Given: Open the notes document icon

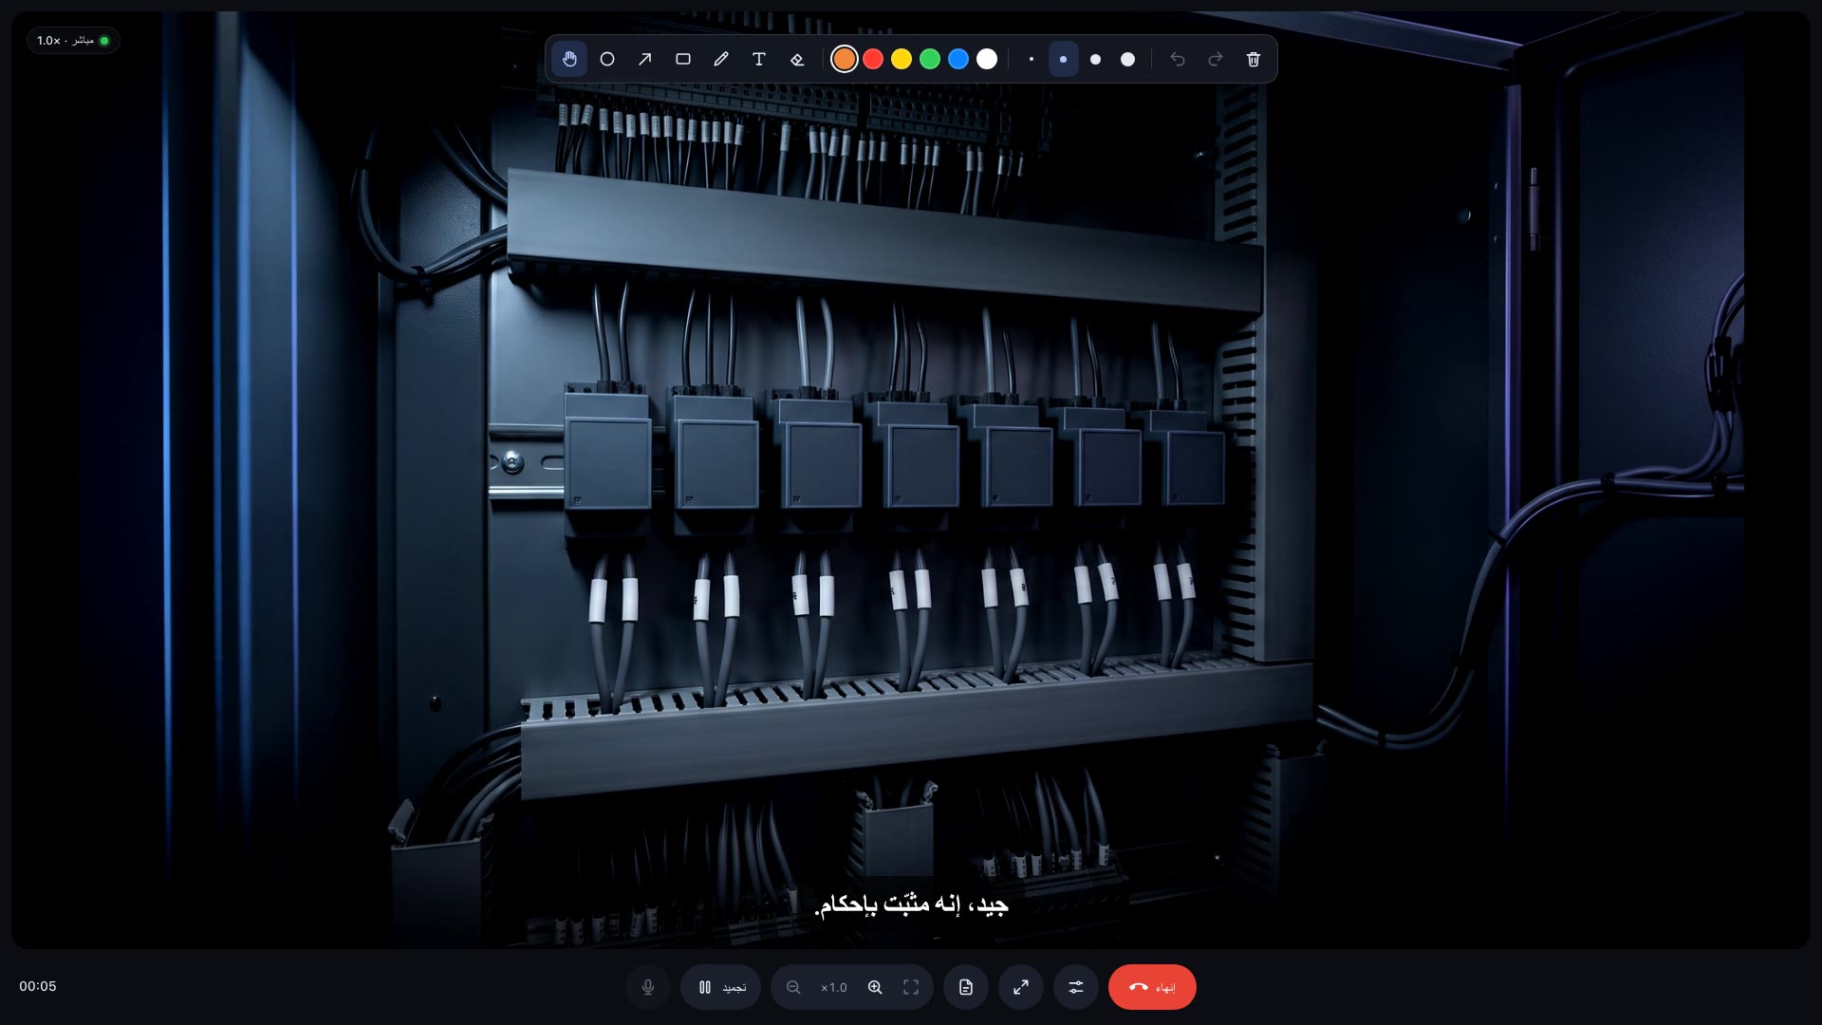Looking at the screenshot, I should click(x=966, y=987).
